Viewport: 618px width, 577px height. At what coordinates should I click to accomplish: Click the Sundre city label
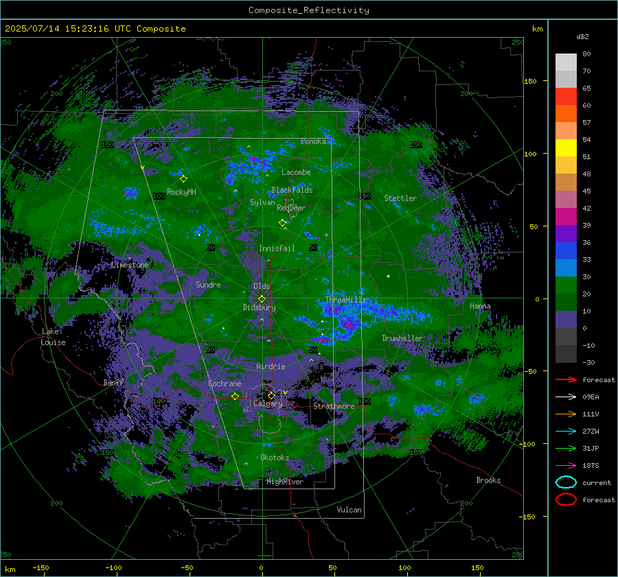click(x=208, y=285)
